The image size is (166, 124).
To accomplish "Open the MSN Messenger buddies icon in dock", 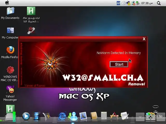I will point(73,116).
